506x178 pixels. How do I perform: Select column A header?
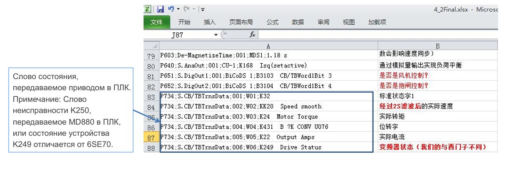268,46
